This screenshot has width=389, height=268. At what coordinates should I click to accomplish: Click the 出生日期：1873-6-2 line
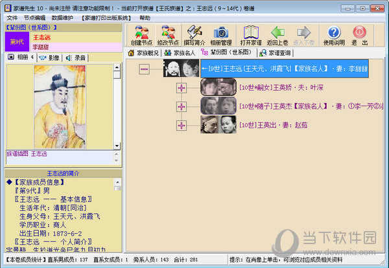tap(51, 233)
